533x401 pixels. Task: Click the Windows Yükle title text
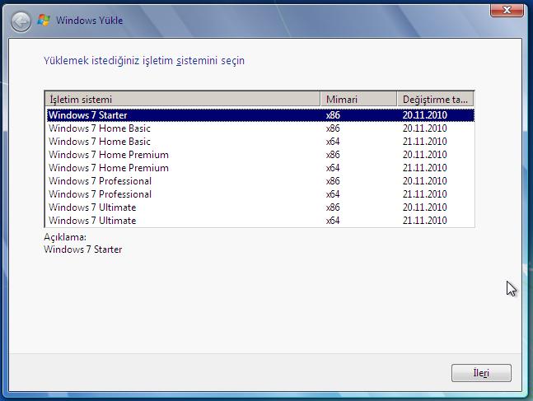90,21
